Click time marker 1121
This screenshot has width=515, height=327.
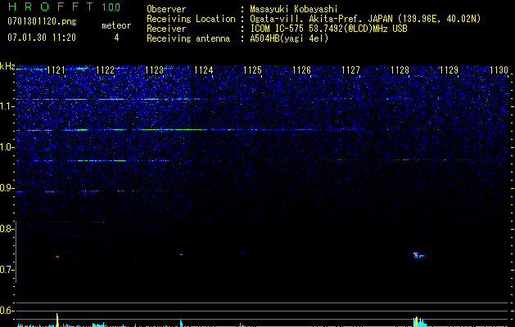click(56, 70)
